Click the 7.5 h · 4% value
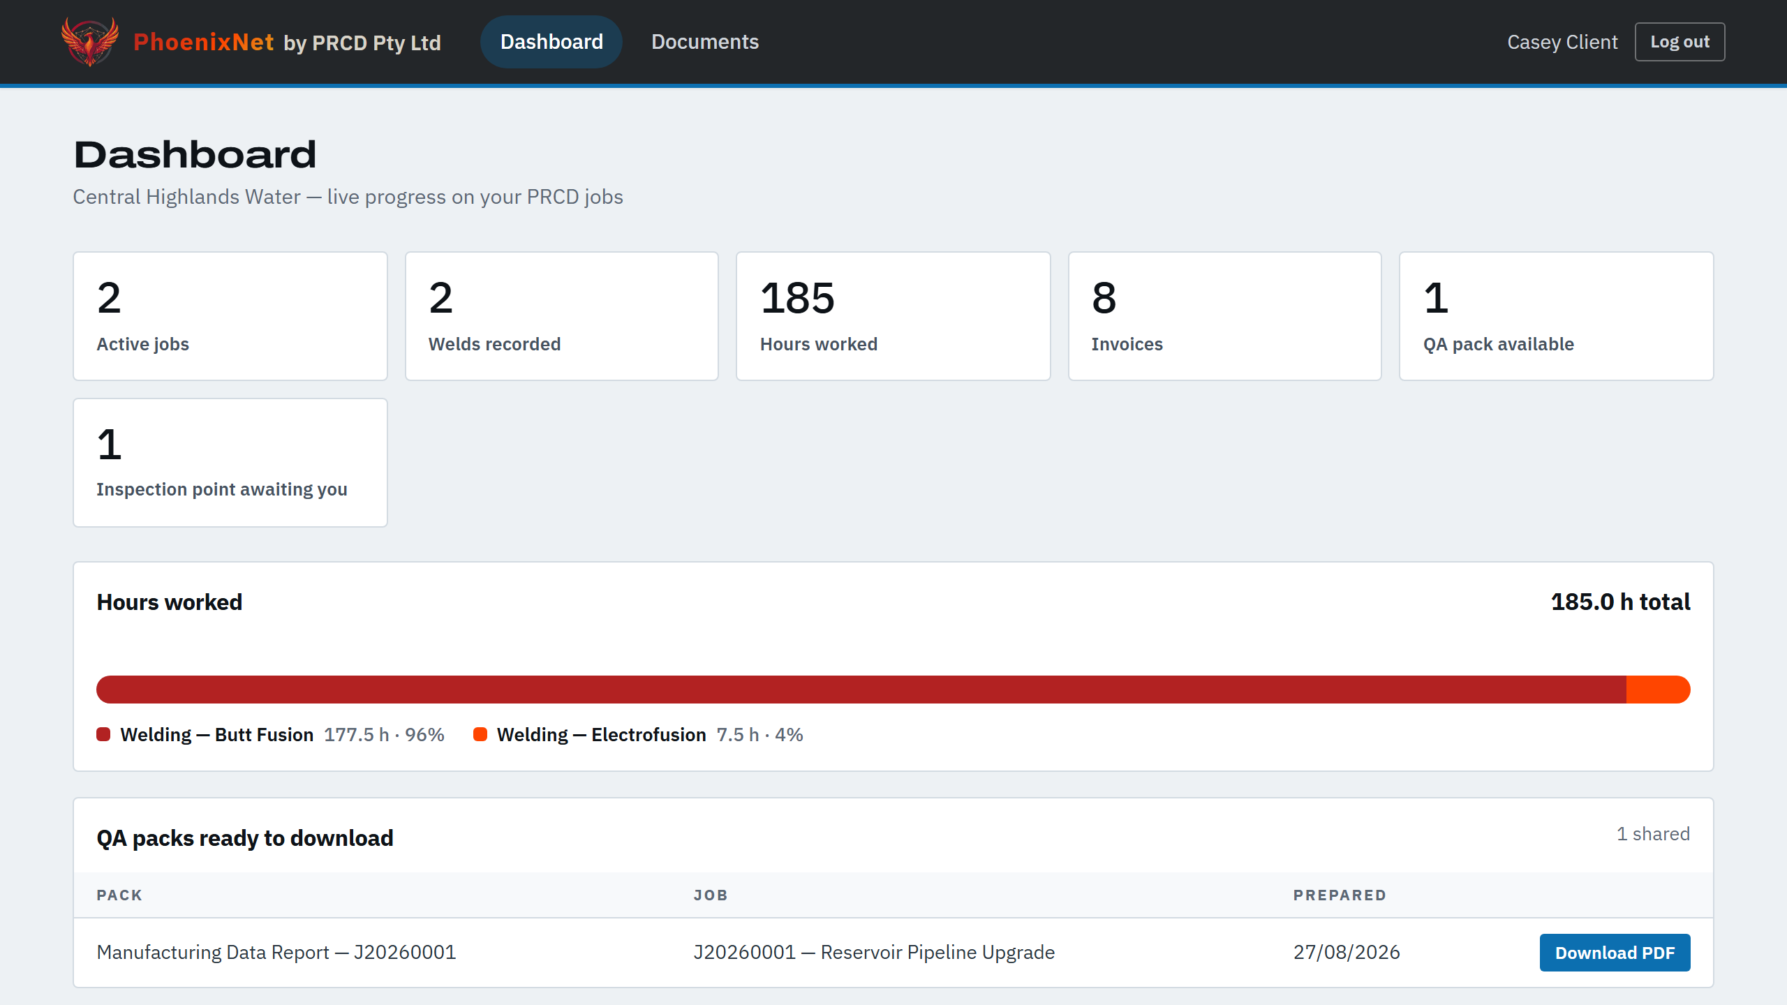This screenshot has height=1005, width=1787. [760, 735]
